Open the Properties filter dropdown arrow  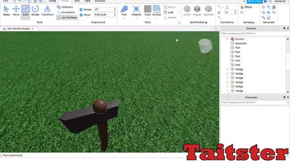(x=288, y=102)
